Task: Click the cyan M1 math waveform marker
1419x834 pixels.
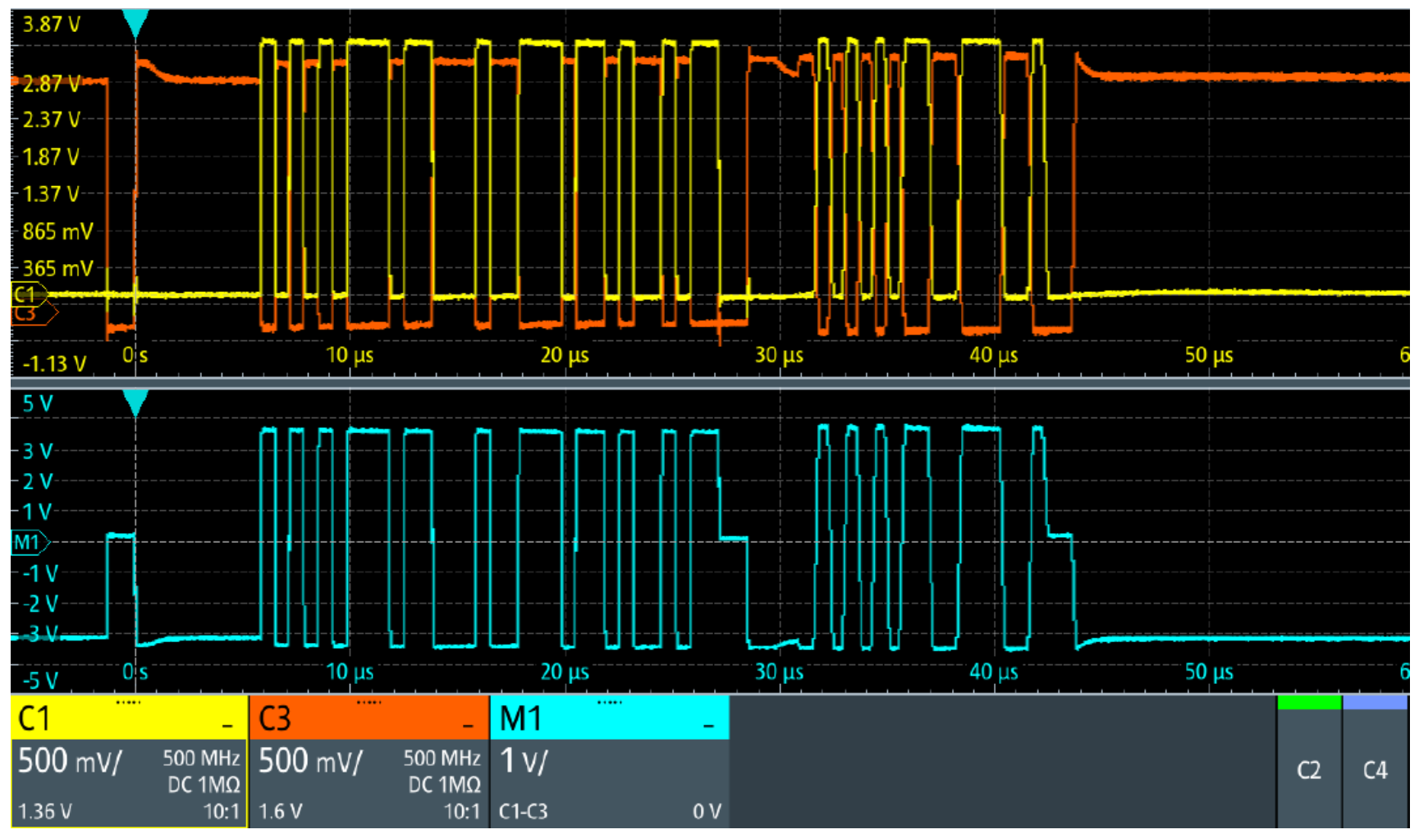Action: coord(29,542)
